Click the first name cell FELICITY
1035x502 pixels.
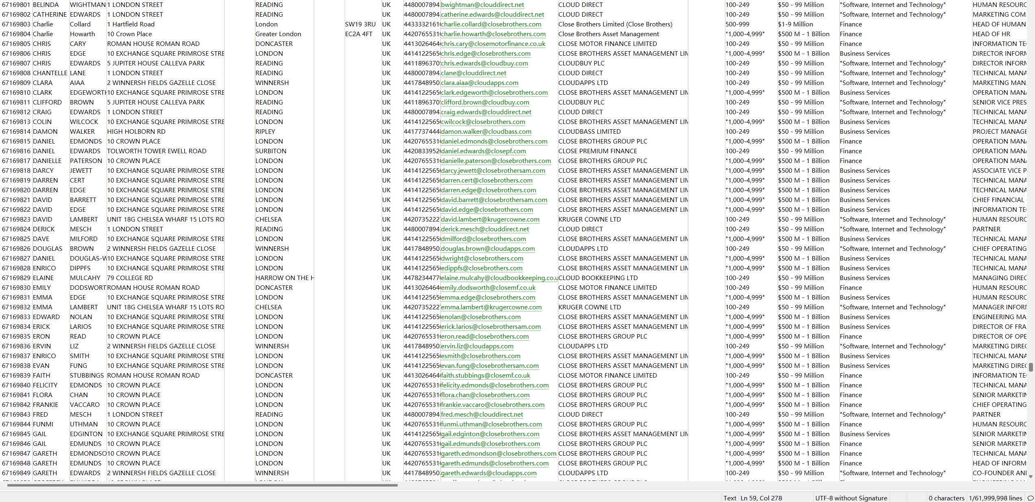tap(45, 385)
